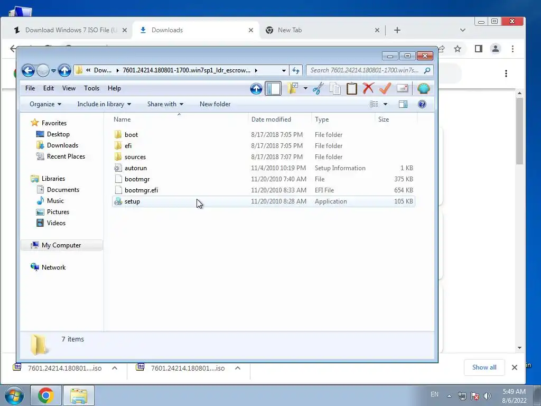Click the Copy toolbar icon
This screenshot has width=541, height=406.
click(x=334, y=89)
